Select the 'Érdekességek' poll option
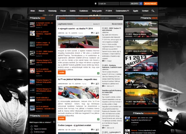This screenshot has width=186, height=134. click(32, 132)
